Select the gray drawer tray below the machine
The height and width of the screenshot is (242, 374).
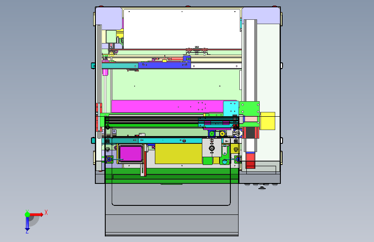172,210
